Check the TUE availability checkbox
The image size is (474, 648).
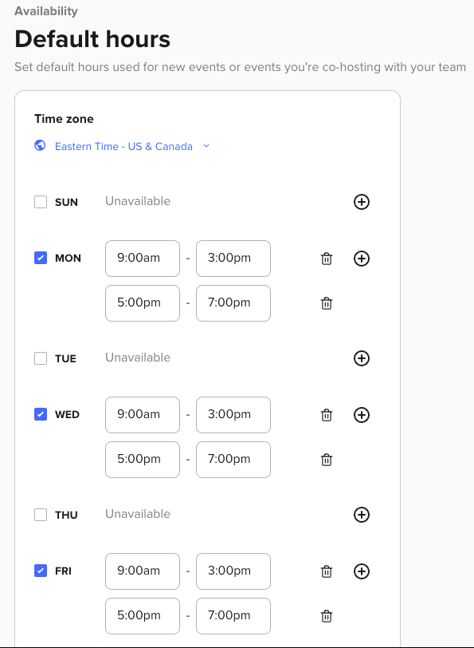point(41,358)
